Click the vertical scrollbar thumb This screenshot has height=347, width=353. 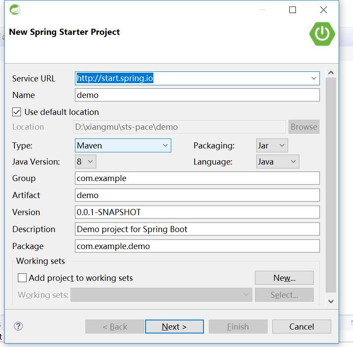point(331,185)
